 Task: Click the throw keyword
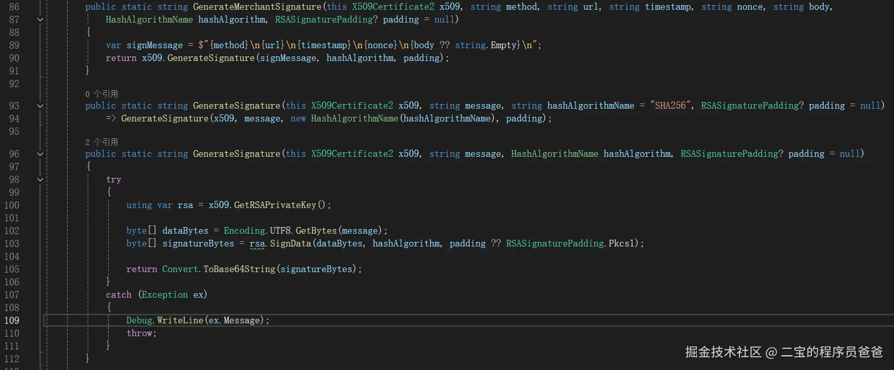139,333
